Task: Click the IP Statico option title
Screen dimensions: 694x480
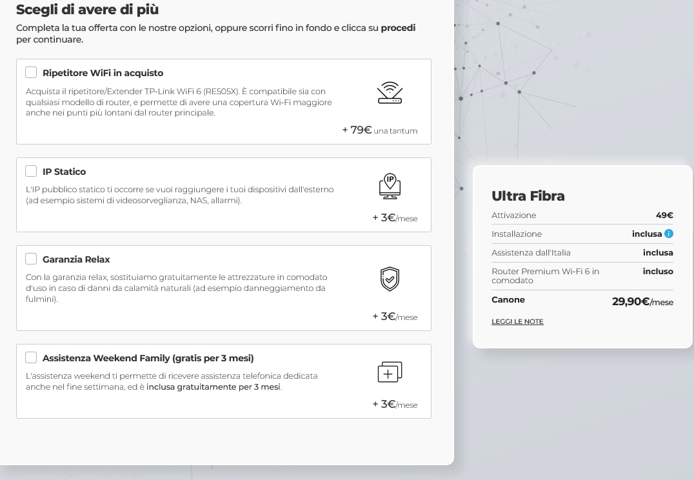Action: 64,172
